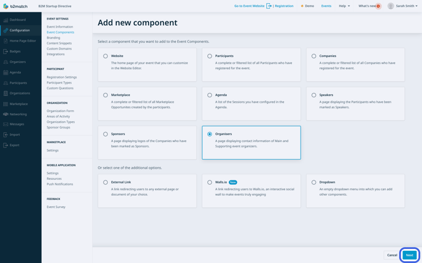
Task: Click the Messages envelope icon
Action: point(6,124)
